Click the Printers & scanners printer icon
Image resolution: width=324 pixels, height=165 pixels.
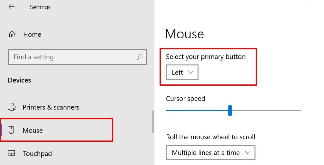(12, 107)
